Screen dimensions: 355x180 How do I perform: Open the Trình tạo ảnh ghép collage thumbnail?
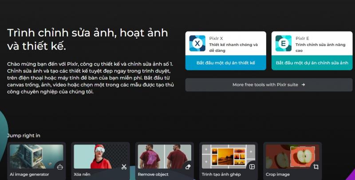pyautogui.click(x=229, y=157)
